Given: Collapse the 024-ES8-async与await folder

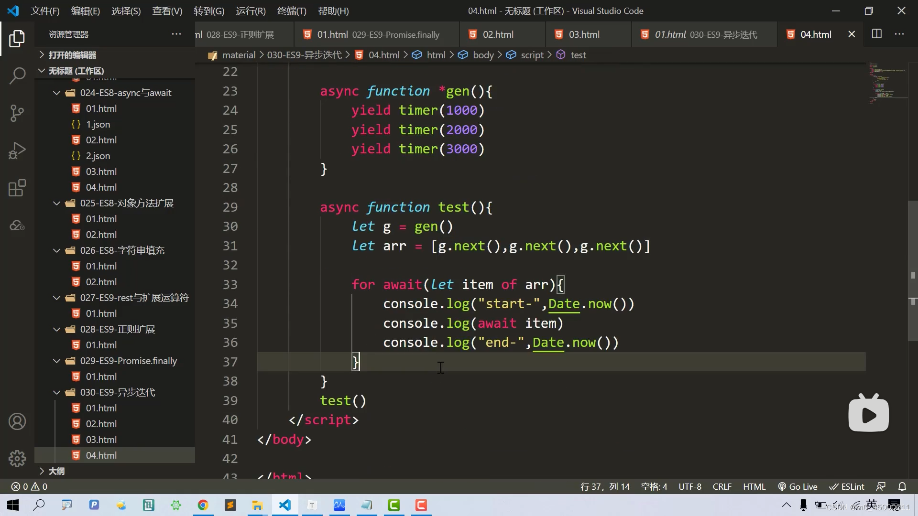Looking at the screenshot, I should coord(56,93).
